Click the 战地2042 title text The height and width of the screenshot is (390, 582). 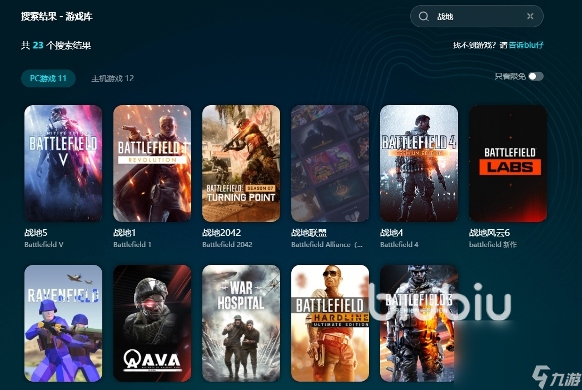pyautogui.click(x=222, y=233)
